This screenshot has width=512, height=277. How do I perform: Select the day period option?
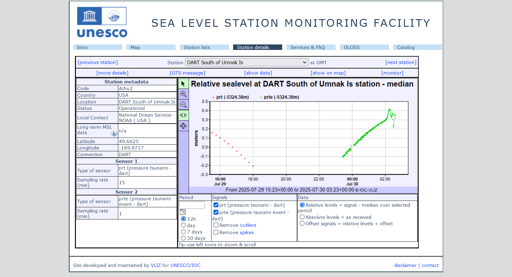(x=183, y=225)
